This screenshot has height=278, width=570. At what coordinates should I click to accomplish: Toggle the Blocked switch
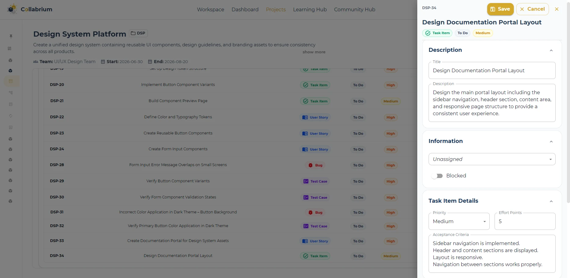(437, 176)
